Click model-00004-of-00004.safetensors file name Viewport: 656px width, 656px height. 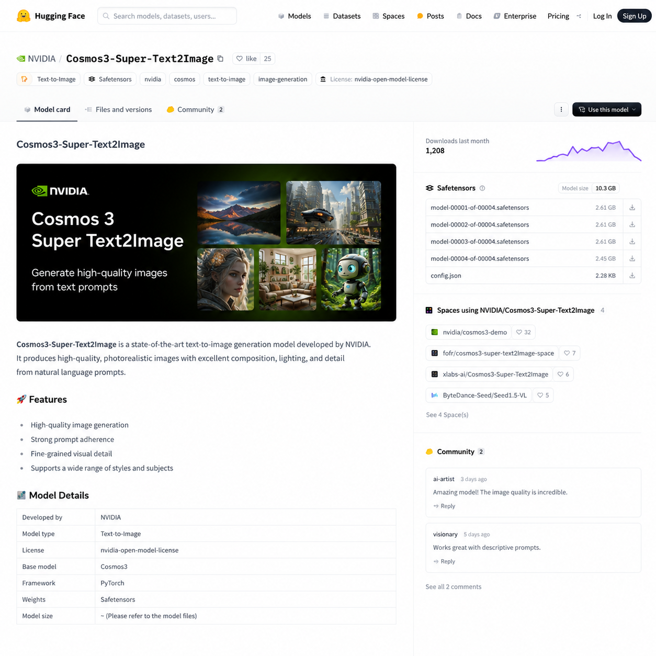click(x=480, y=258)
